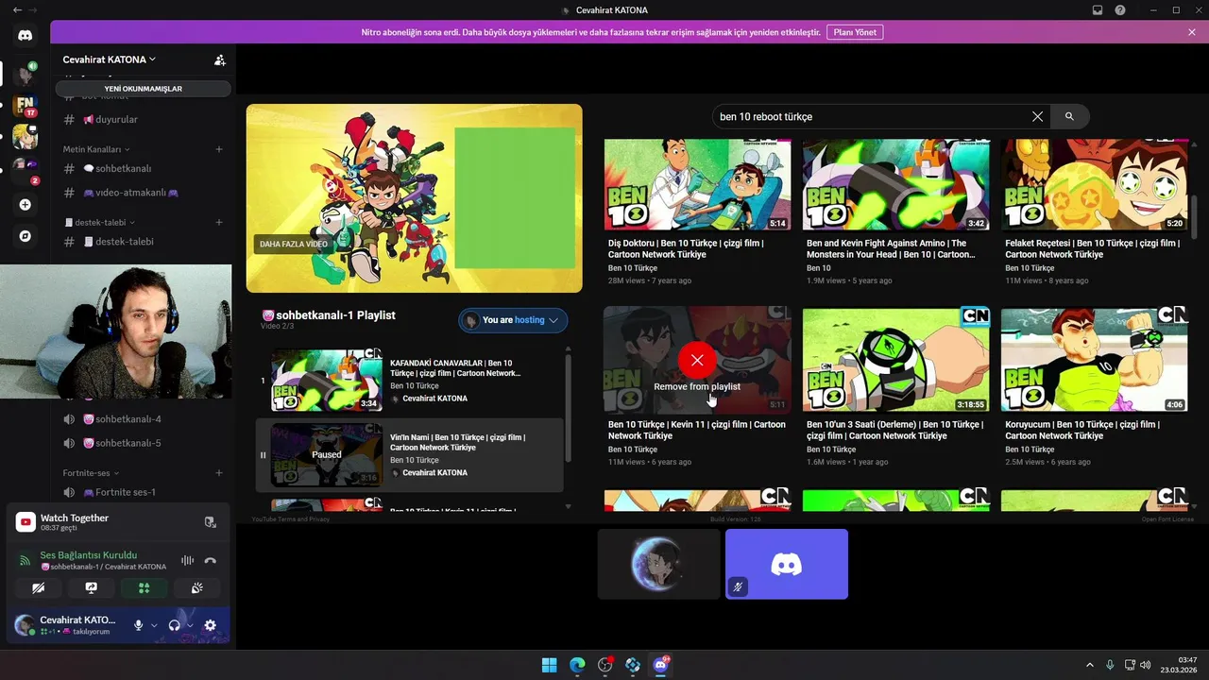
Task: Open Felaket Reçetesi video thumbnail
Action: (x=1094, y=184)
